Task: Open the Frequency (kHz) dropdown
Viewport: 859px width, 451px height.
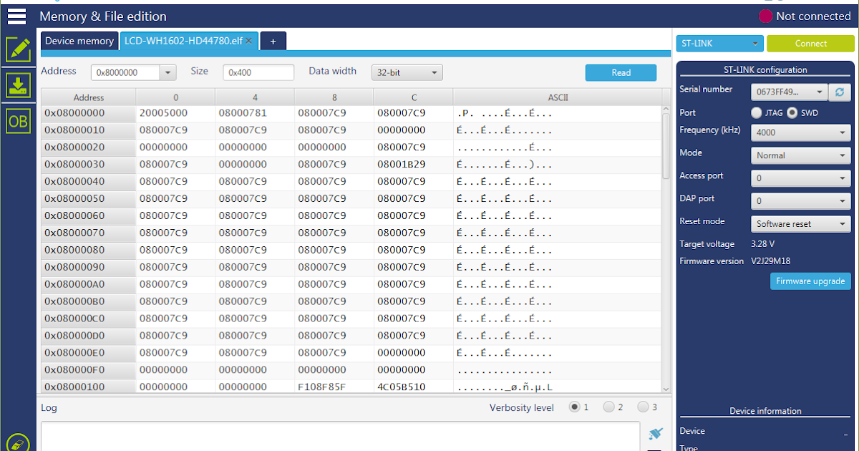Action: pyautogui.click(x=800, y=132)
